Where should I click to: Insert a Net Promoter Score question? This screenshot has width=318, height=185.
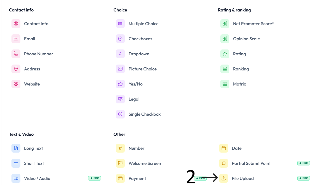(253, 24)
